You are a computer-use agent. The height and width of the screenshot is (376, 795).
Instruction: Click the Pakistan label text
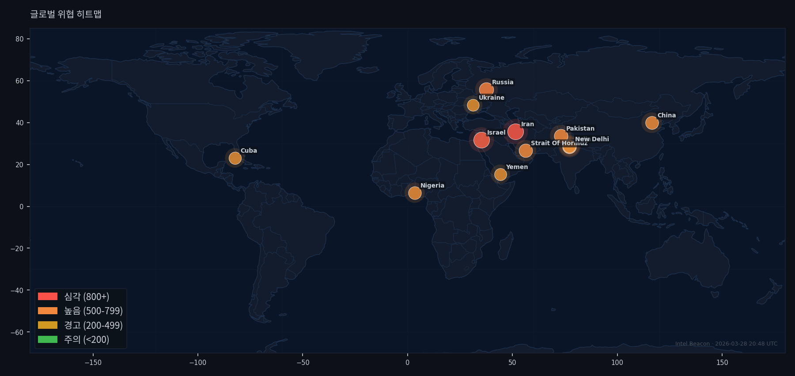(580, 128)
